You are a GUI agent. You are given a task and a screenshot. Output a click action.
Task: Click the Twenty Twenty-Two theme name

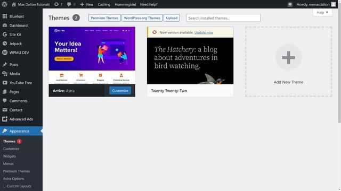click(169, 91)
